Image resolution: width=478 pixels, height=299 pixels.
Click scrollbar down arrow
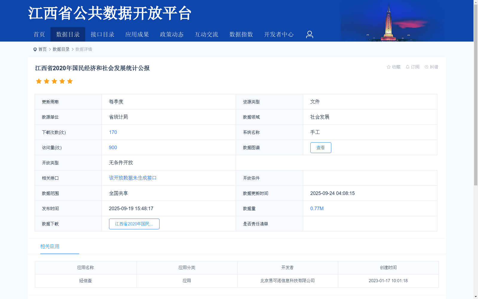pos(476,297)
